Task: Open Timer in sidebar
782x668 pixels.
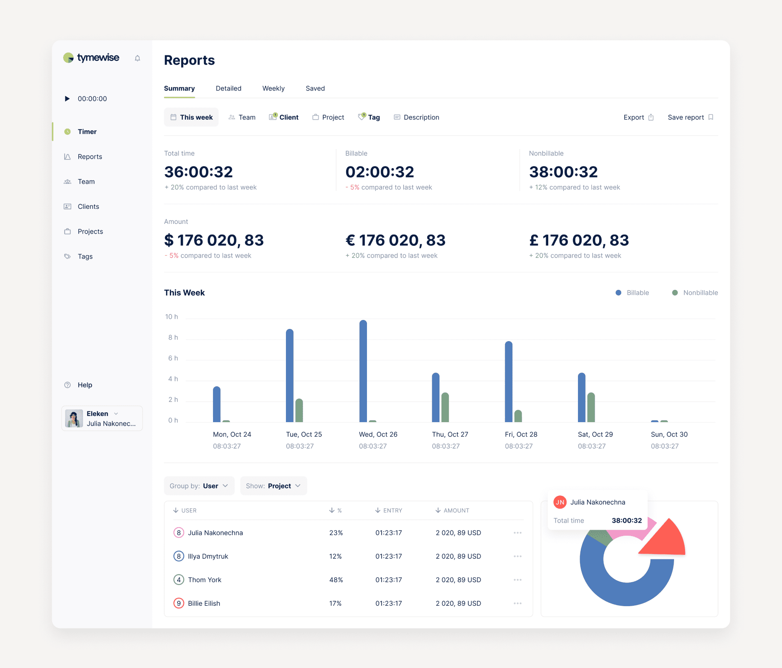Action: coord(87,131)
